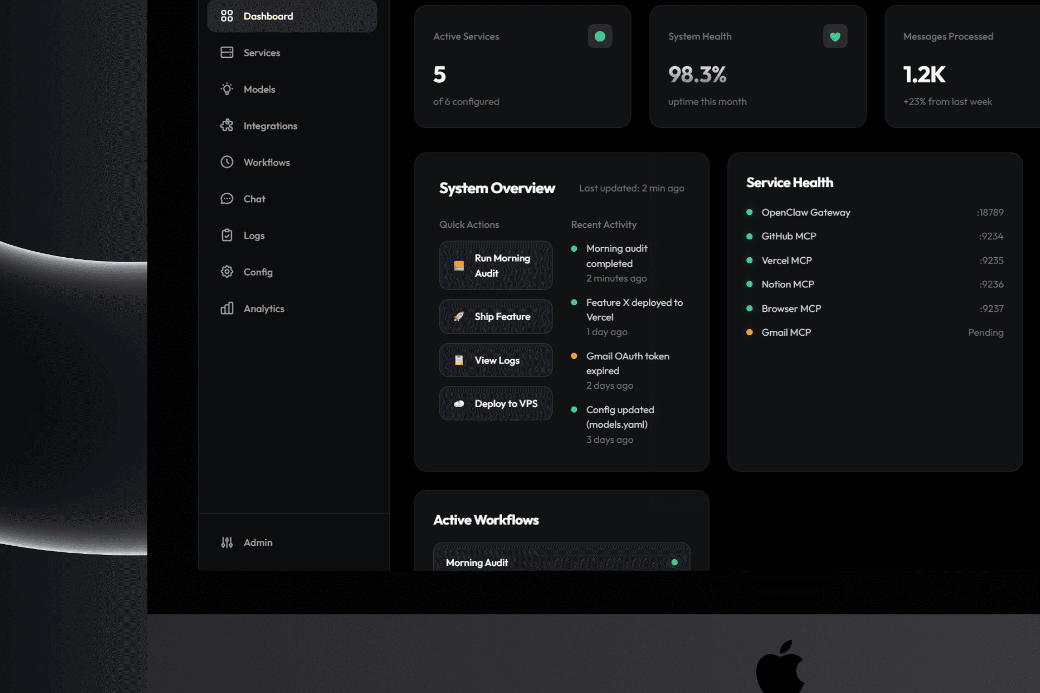
Task: Open 'Morning audit completed' activity entry
Action: [x=628, y=263]
